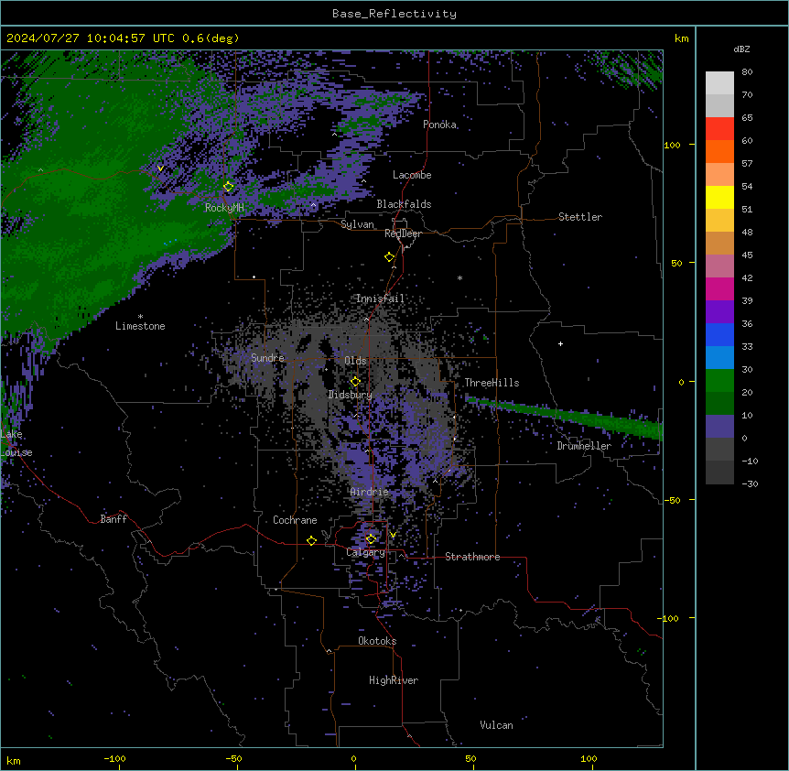
Task: Select the HighRiver label
Action: point(394,680)
